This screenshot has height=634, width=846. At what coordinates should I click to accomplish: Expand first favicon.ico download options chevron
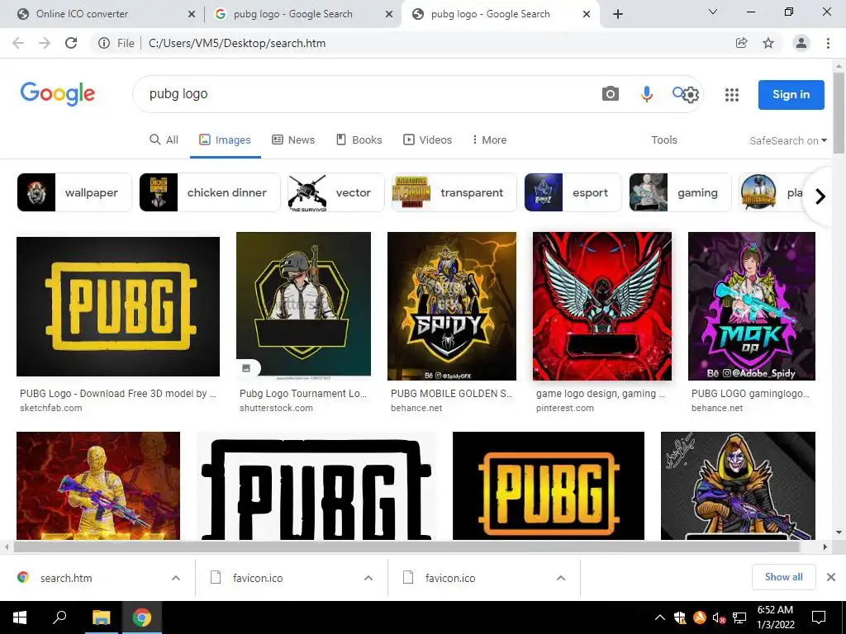368,578
